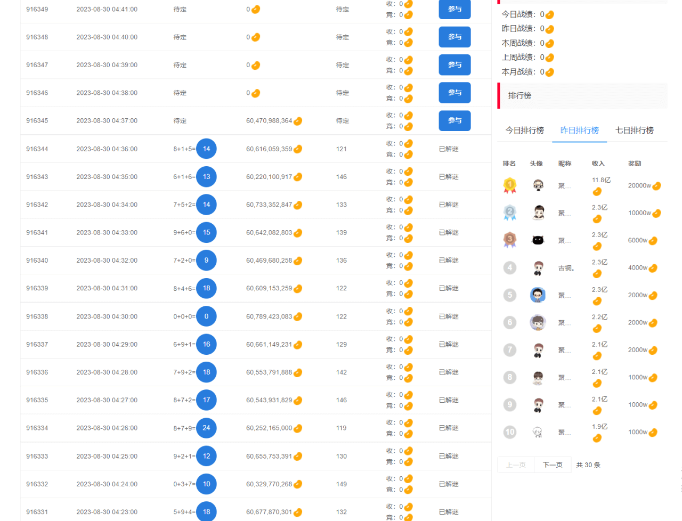This screenshot has width=682, height=521.
Task: Join round 916345 via 参与
Action: [454, 120]
